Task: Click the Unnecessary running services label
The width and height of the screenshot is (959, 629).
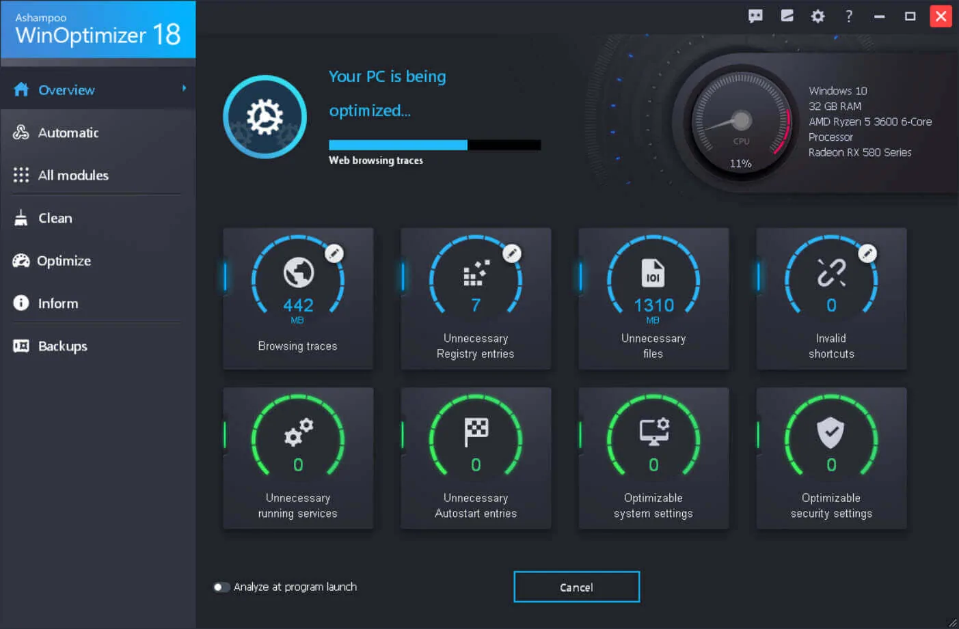Action: pyautogui.click(x=297, y=505)
